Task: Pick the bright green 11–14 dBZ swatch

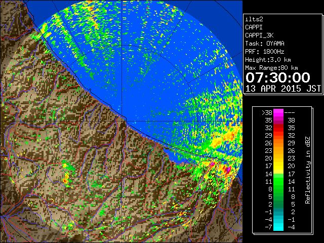Action: (278, 181)
